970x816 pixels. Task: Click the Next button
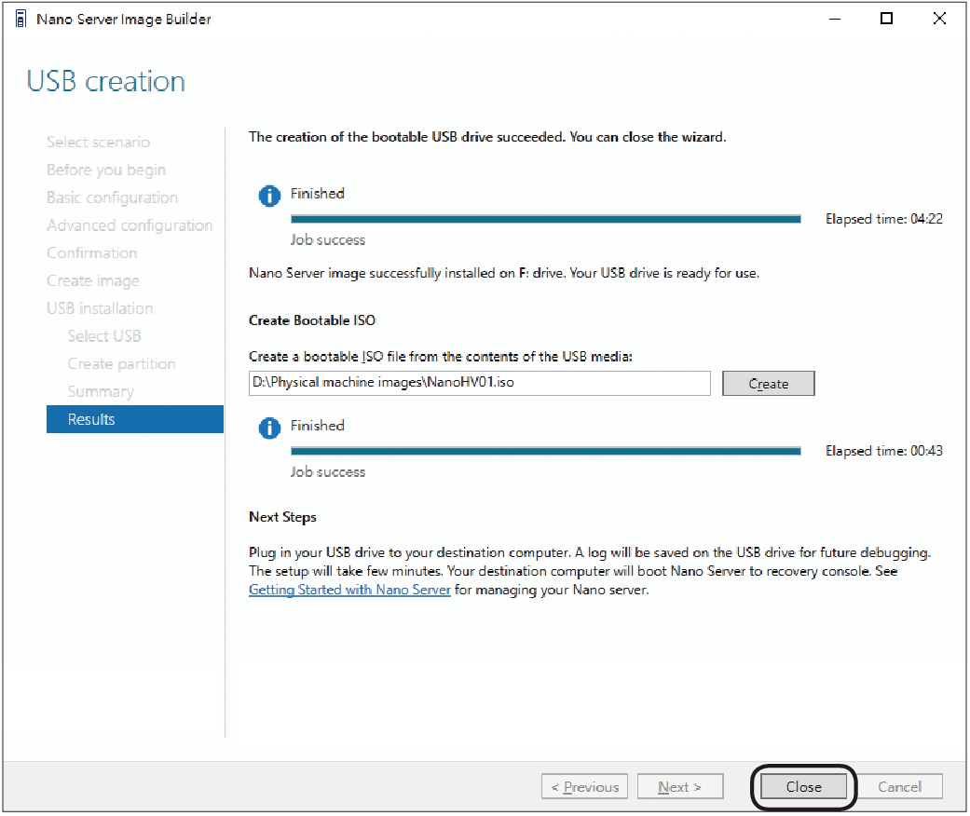coord(680,787)
